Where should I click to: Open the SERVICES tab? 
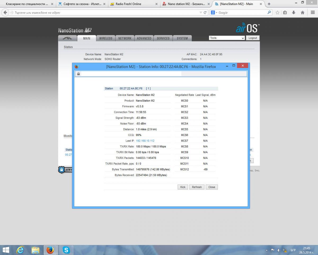pos(163,38)
